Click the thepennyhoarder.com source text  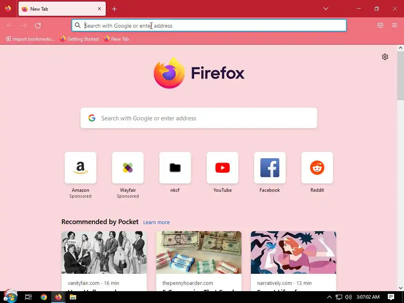click(x=187, y=283)
